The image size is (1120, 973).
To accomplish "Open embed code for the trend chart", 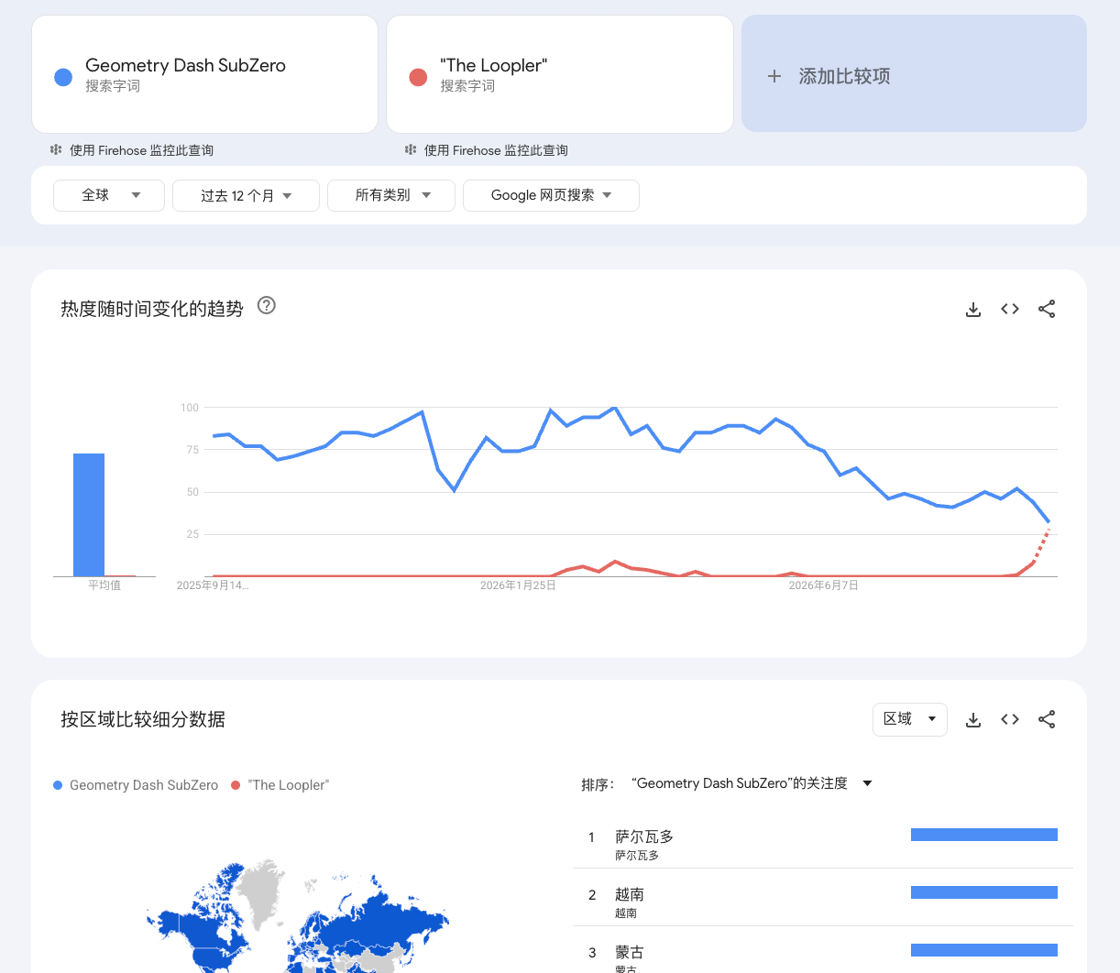I will pyautogui.click(x=1010, y=310).
